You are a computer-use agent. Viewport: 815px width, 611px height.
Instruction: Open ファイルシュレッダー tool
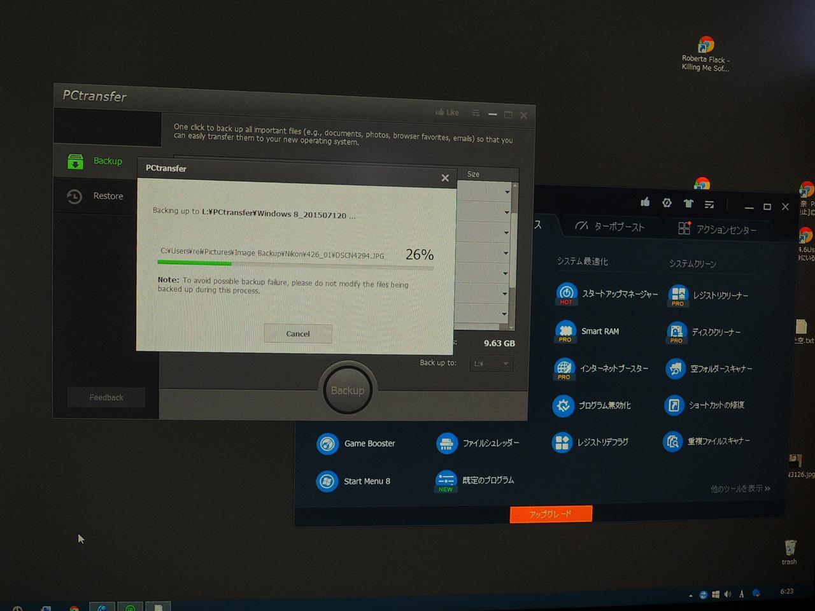coord(478,443)
